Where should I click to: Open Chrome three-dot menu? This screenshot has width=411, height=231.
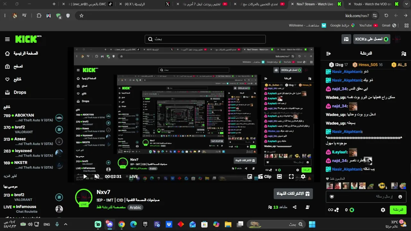[x=5, y=15]
